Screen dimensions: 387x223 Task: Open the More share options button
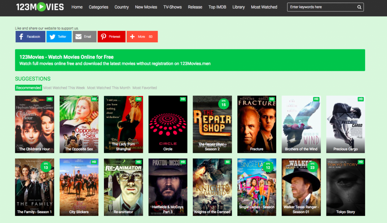(142, 37)
